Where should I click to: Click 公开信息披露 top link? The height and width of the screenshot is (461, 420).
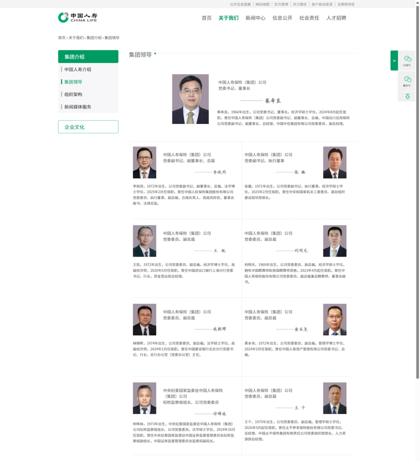coord(240,4)
